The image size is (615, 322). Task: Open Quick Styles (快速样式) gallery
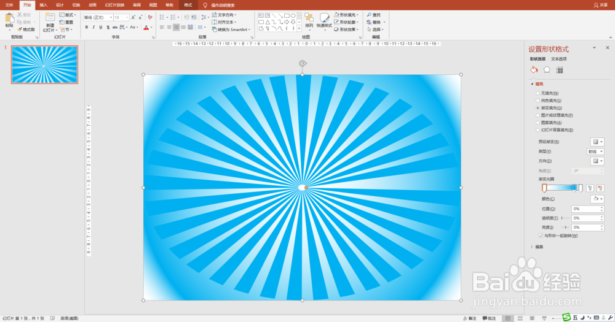tap(324, 21)
